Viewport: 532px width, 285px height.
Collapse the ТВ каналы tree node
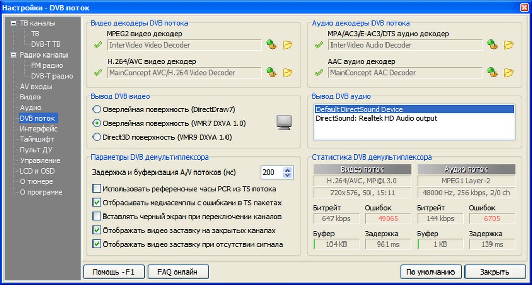[14, 23]
